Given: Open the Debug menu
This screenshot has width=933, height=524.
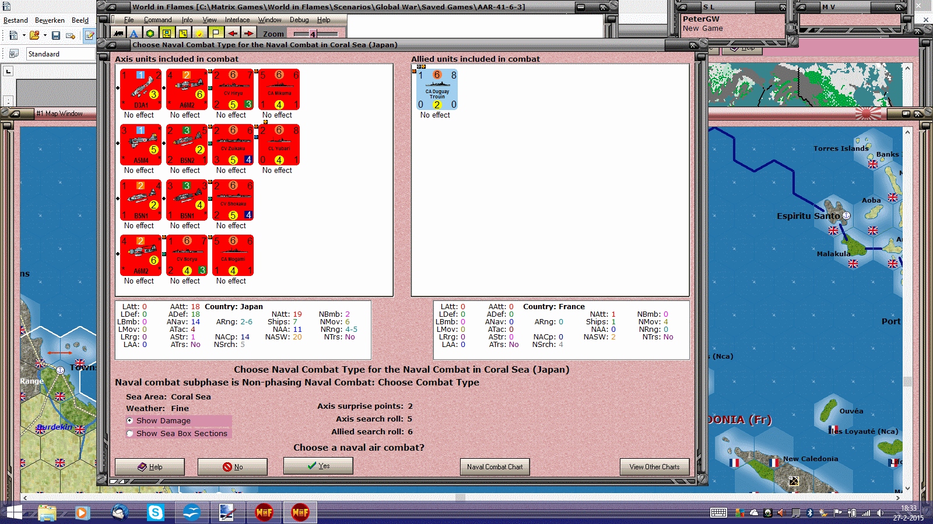Looking at the screenshot, I should (x=299, y=20).
